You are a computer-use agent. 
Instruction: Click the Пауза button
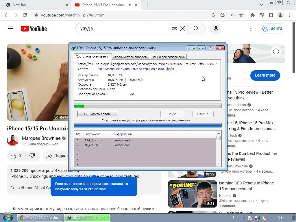tap(172, 114)
